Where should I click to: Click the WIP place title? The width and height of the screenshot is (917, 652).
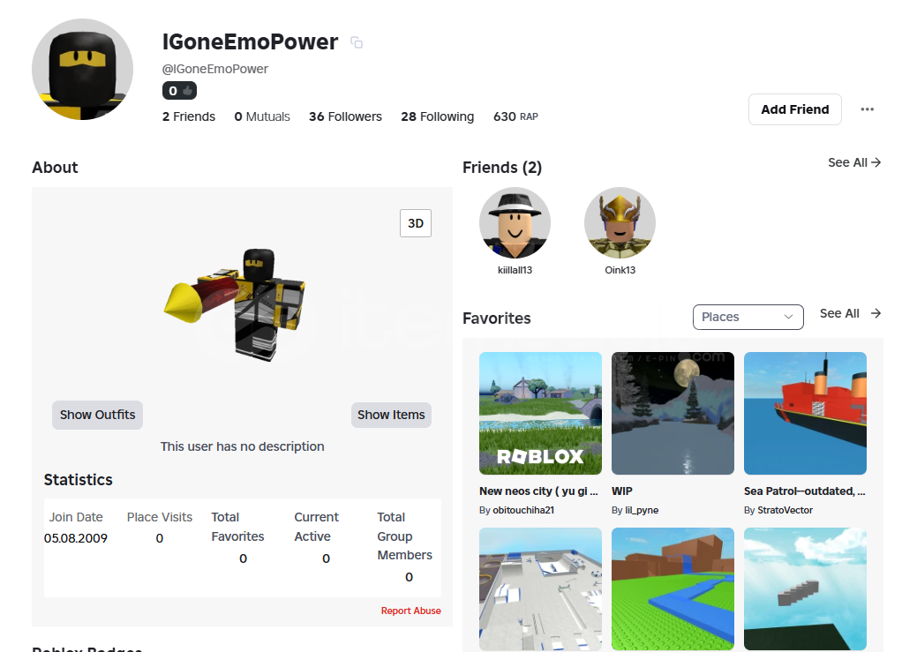coord(621,491)
